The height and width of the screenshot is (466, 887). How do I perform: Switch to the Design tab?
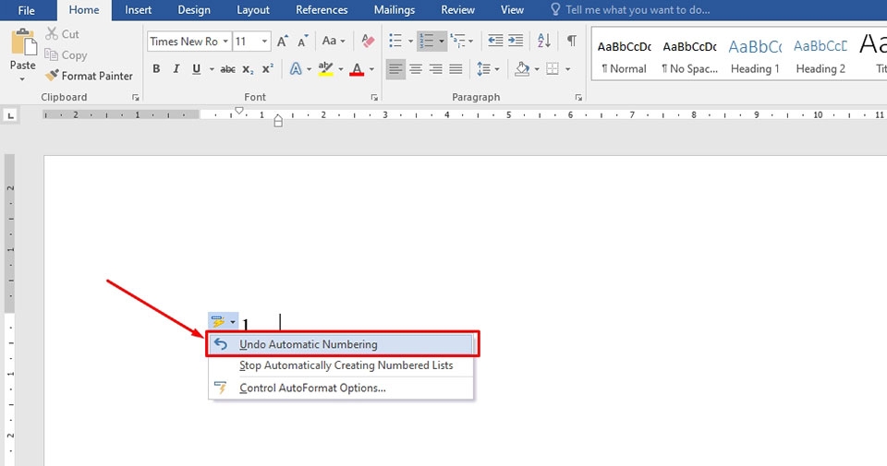point(194,10)
